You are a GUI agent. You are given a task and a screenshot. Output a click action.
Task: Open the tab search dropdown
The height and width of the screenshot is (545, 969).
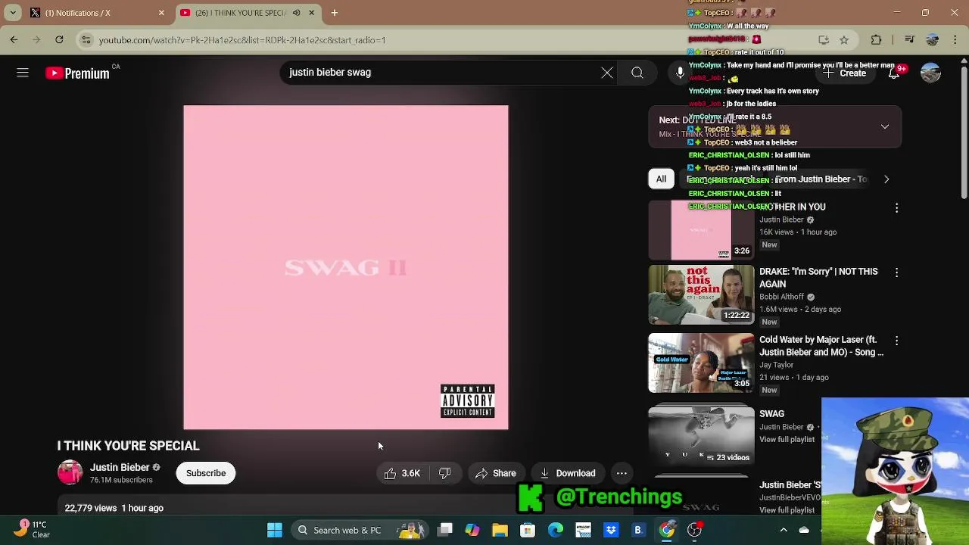(13, 13)
